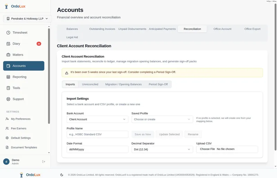This screenshot has height=178, width=277.
Task: Open the Bank Account dropdown
Action: click(x=97, y=119)
